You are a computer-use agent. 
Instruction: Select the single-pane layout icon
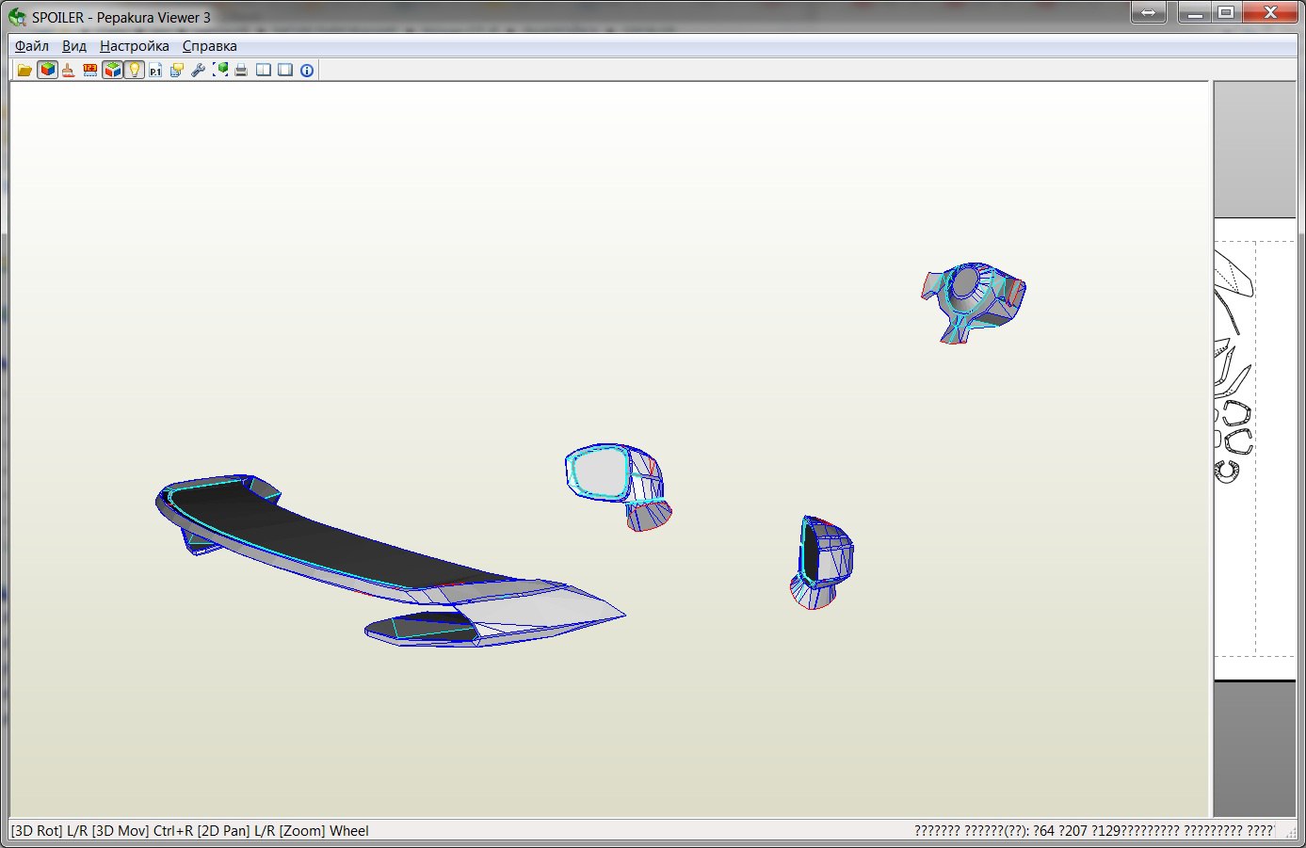[285, 70]
